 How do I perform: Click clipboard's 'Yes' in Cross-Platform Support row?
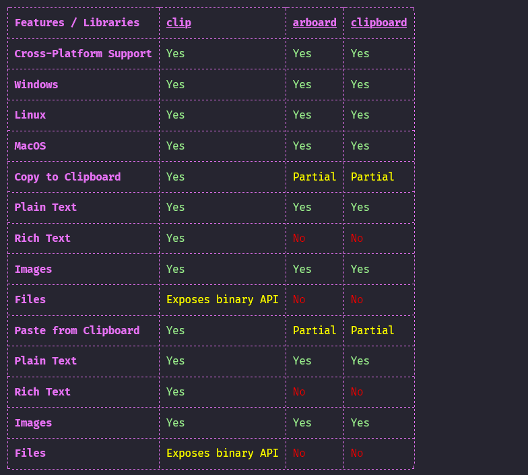360,54
